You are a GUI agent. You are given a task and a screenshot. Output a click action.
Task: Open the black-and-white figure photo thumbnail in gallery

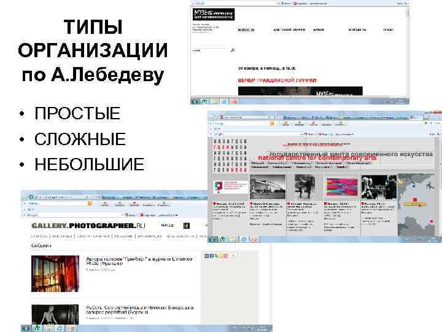(x=55, y=314)
